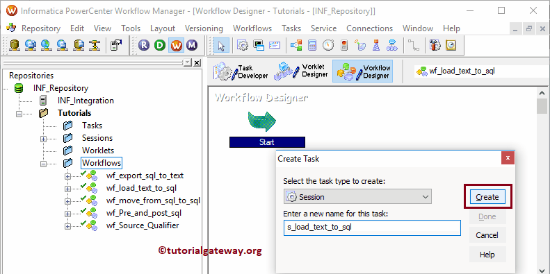Image resolution: width=550 pixels, height=274 pixels.
Task: Select the orange W Workflow Manager icon
Action: coord(176,45)
